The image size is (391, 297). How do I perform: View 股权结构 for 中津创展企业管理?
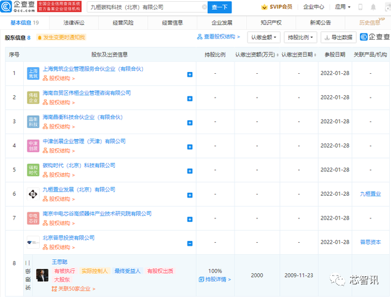pyautogui.click(x=59, y=151)
